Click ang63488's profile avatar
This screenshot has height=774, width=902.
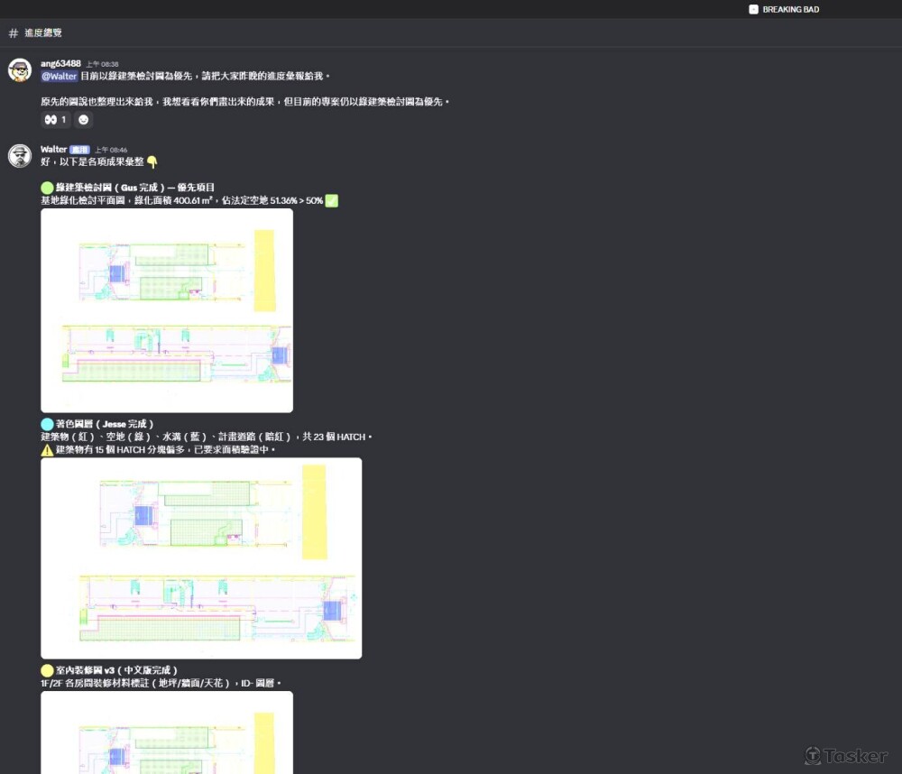20,70
